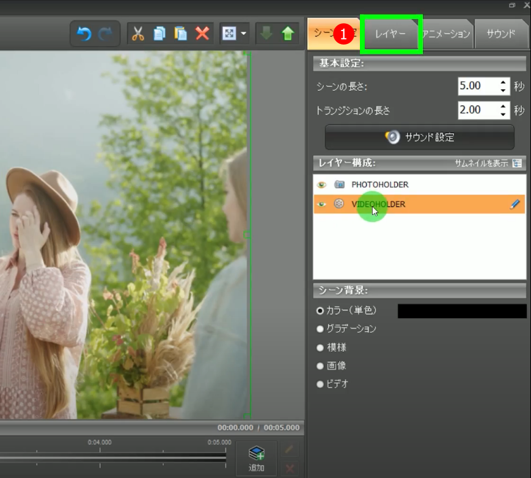Click the copy icon in toolbar
This screenshot has height=478, width=531.
(x=159, y=34)
